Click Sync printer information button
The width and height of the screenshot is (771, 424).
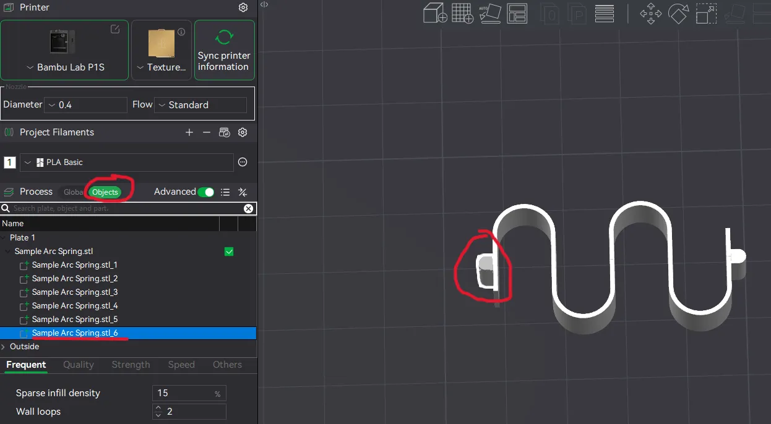click(224, 50)
